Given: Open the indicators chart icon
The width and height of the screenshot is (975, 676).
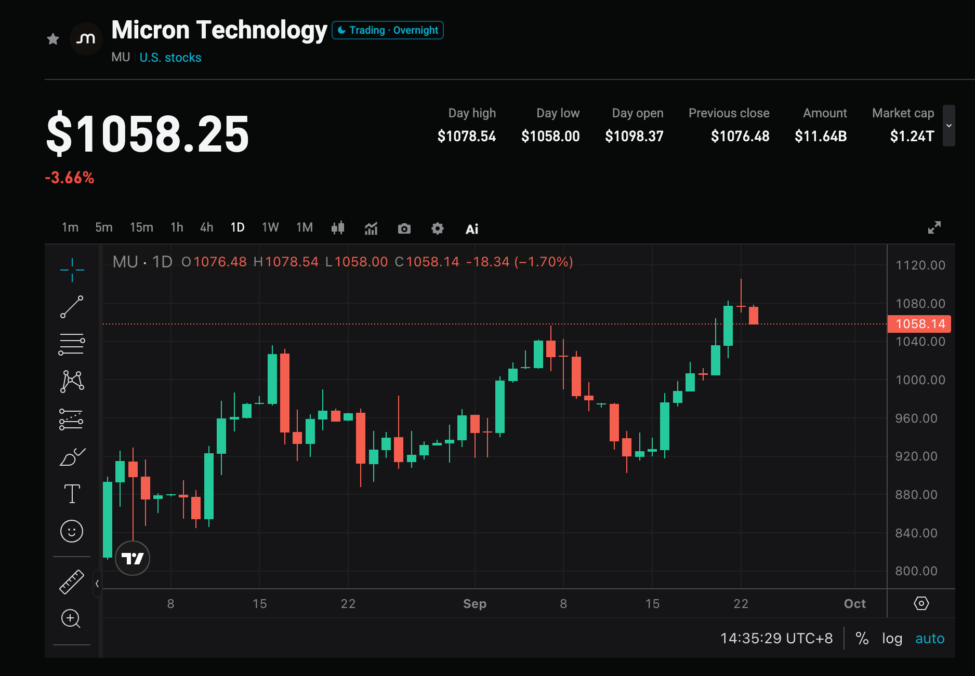Looking at the screenshot, I should [371, 228].
